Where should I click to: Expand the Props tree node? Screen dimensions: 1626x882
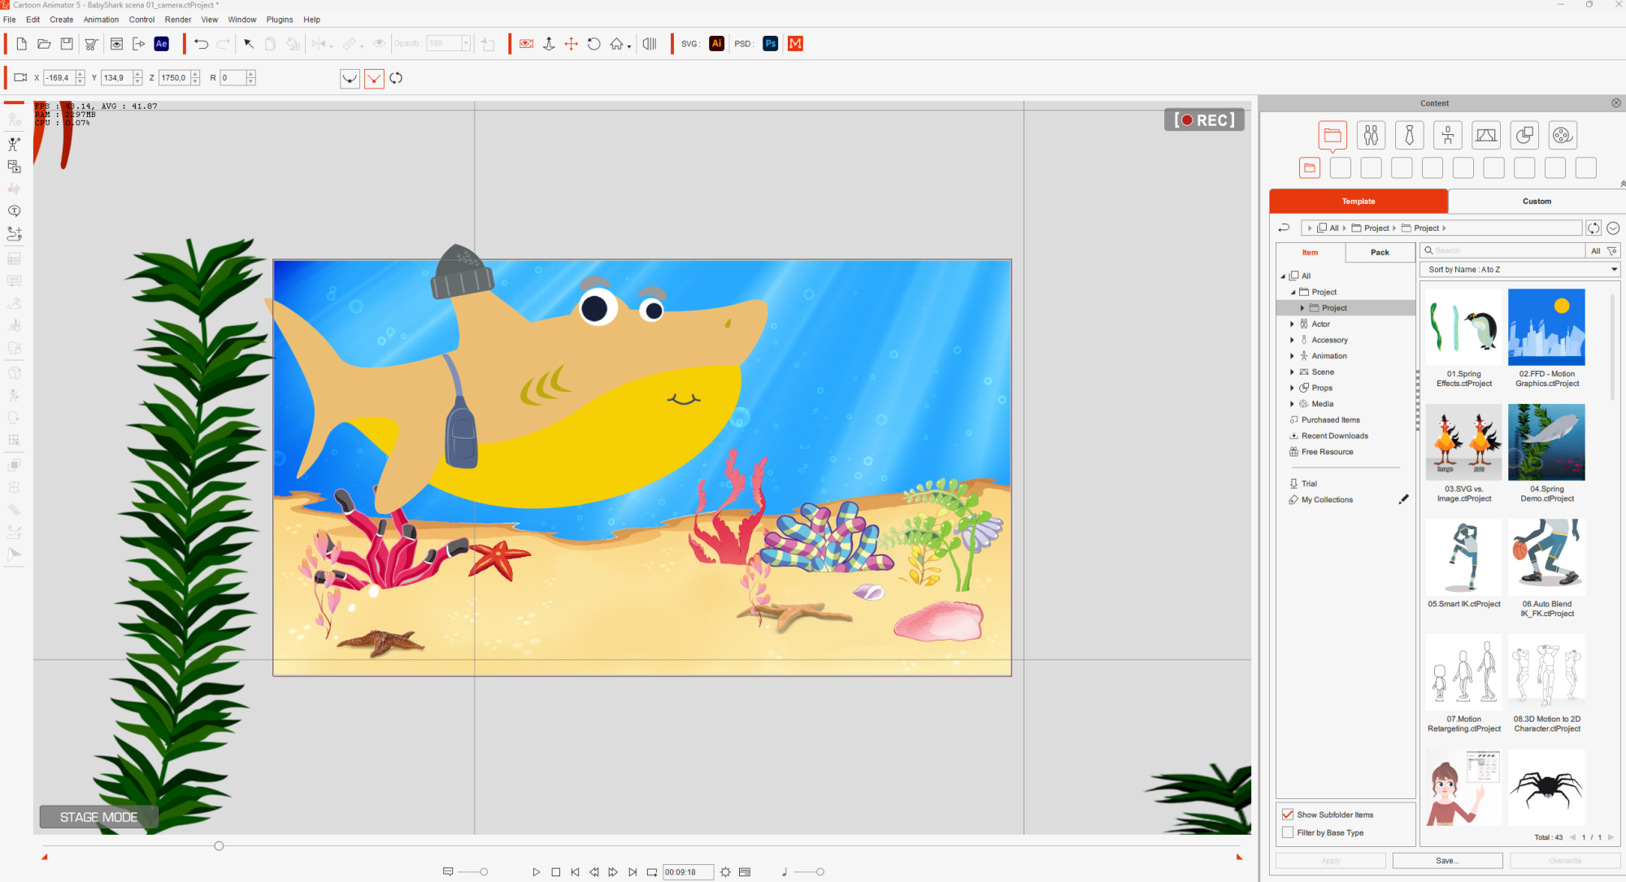(x=1292, y=388)
